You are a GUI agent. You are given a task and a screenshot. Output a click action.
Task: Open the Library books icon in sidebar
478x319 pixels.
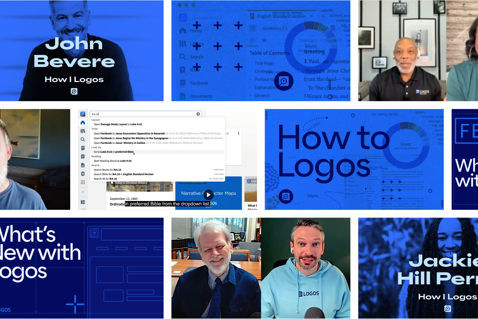coord(83,131)
